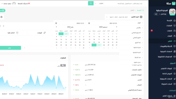The image size is (176, 99).
Task: Switch to the الأكثر طلبا tab
Action: pos(13,33)
